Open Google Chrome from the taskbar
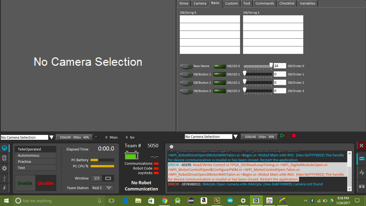Image resolution: width=366 pixels, height=206 pixels. pyautogui.click(x=165, y=201)
